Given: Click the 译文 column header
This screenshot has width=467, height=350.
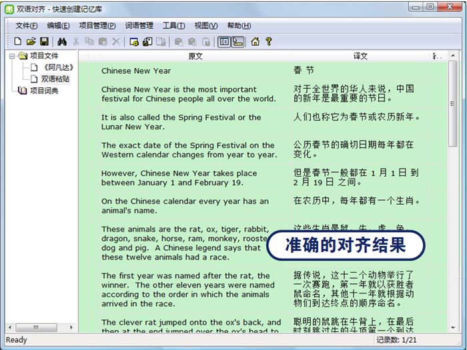Looking at the screenshot, I should 360,56.
